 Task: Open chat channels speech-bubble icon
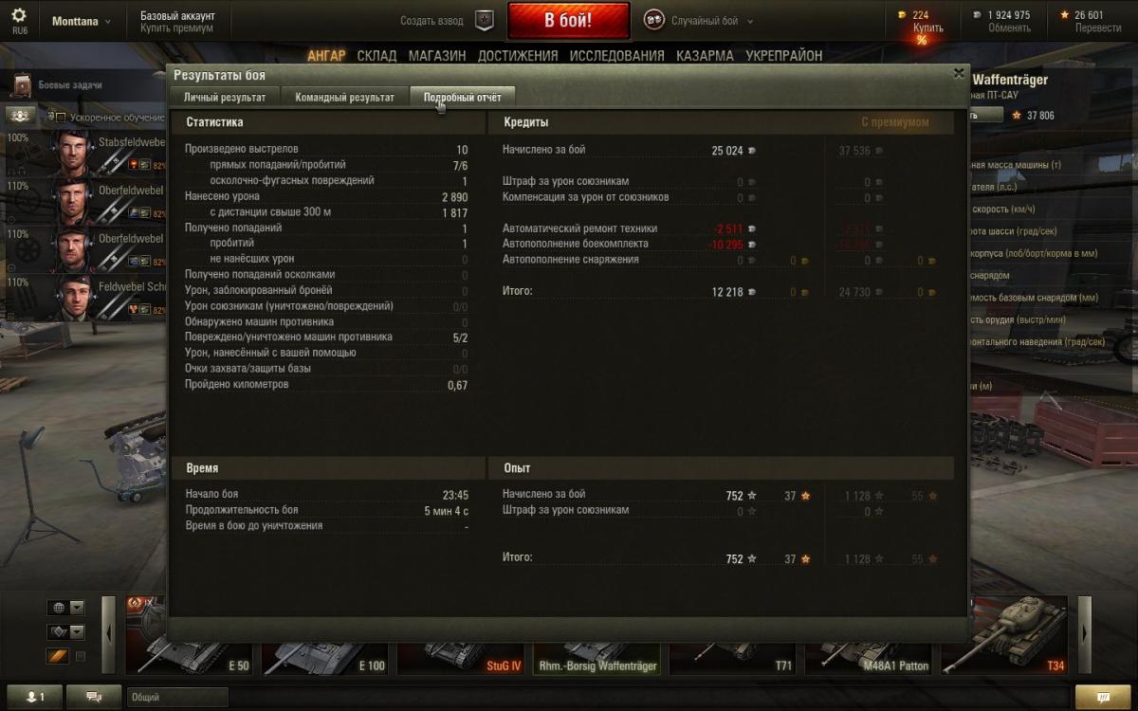coord(95,697)
